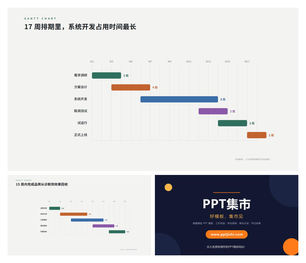
Task: Click the 系统开发 row label
Action: [x=80, y=99]
